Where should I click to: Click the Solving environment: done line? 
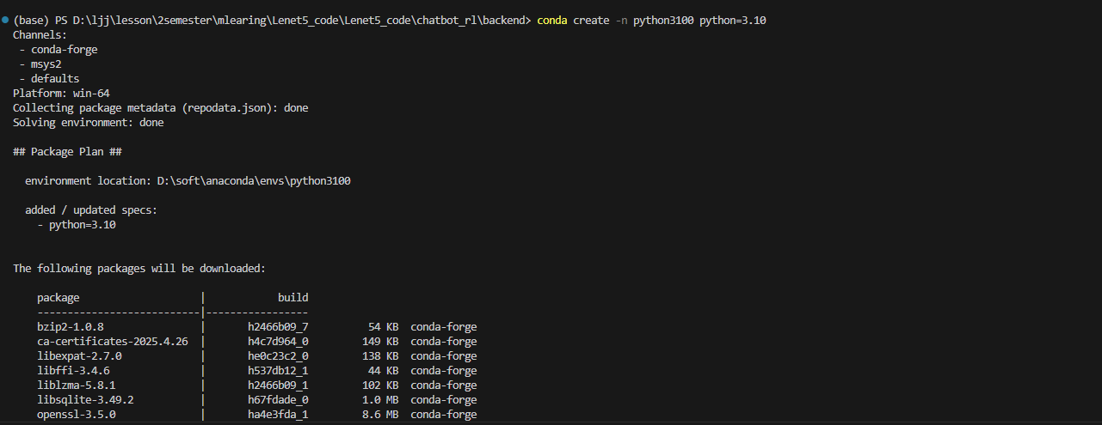[x=88, y=123]
